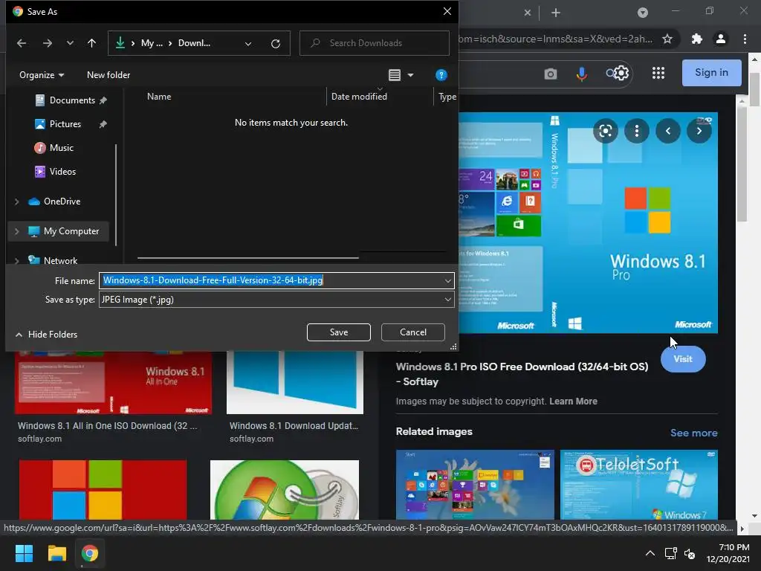Screen dimensions: 761x571
Task: Click the Cancel button
Action: click(x=413, y=332)
